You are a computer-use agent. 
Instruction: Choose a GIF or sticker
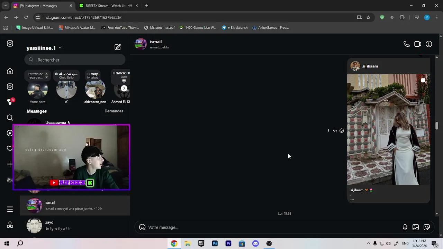[x=427, y=227]
